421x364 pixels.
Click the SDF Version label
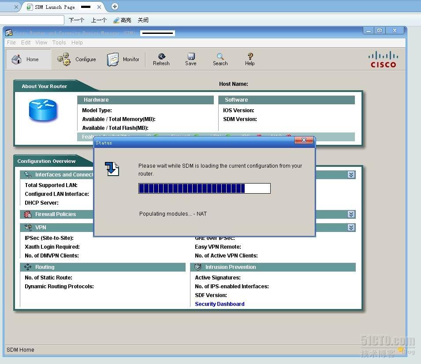click(x=211, y=295)
